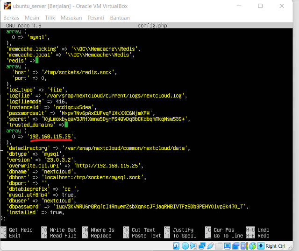Click the 'GNU nano 4.8' header text

click(x=24, y=26)
